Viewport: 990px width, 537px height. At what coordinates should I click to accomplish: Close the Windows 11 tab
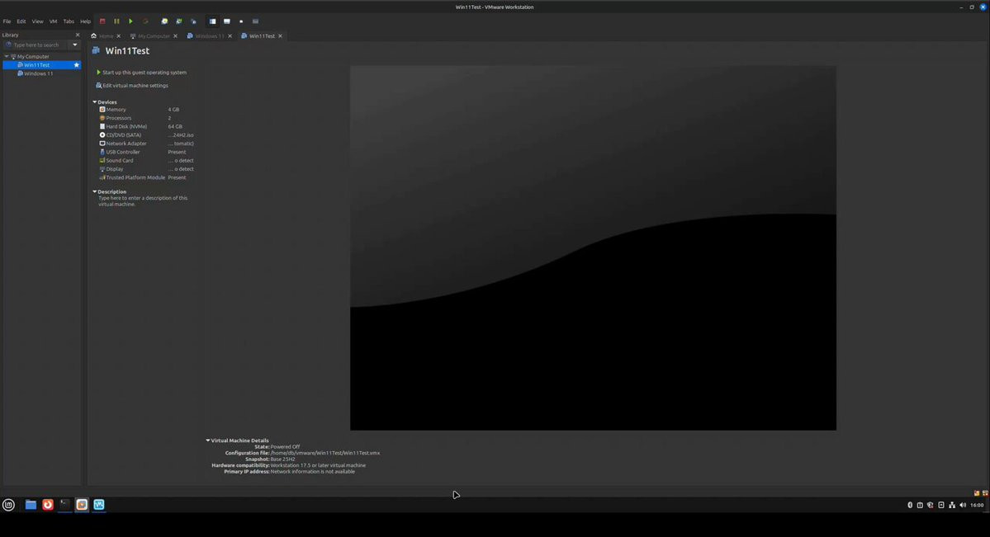[230, 36]
